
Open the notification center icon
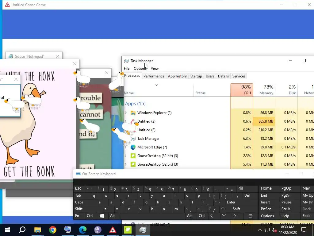pos(304,230)
